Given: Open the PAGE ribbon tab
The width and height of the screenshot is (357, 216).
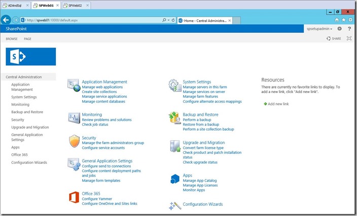Looking at the screenshot, I should 27,38.
